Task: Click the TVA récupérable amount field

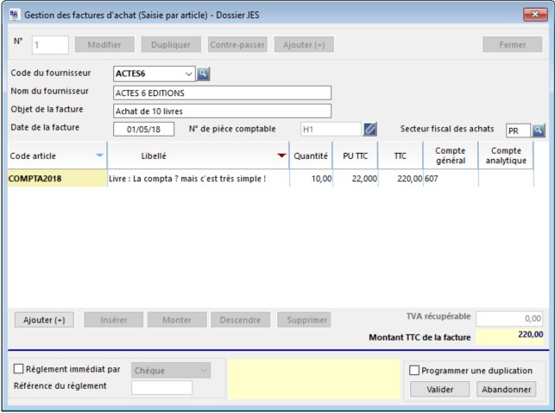Action: pyautogui.click(x=509, y=319)
